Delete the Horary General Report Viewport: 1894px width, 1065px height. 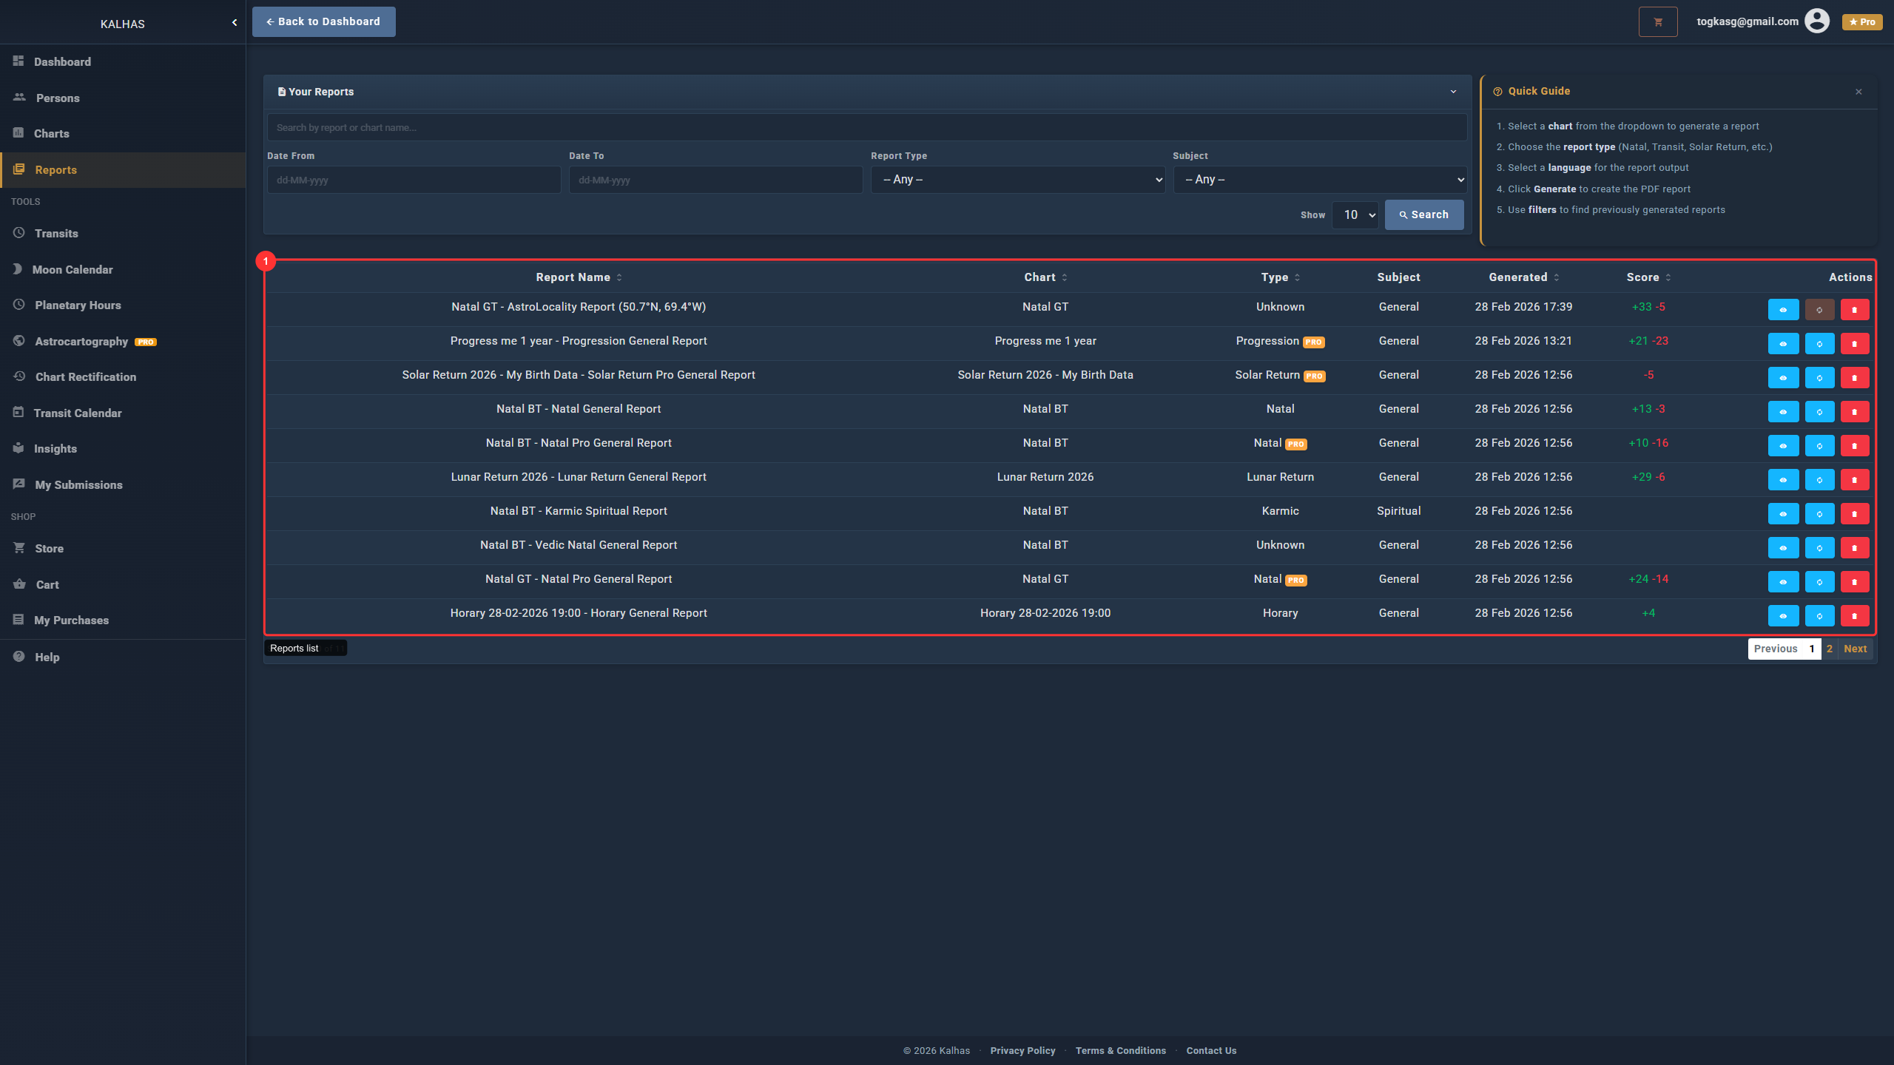click(1854, 615)
